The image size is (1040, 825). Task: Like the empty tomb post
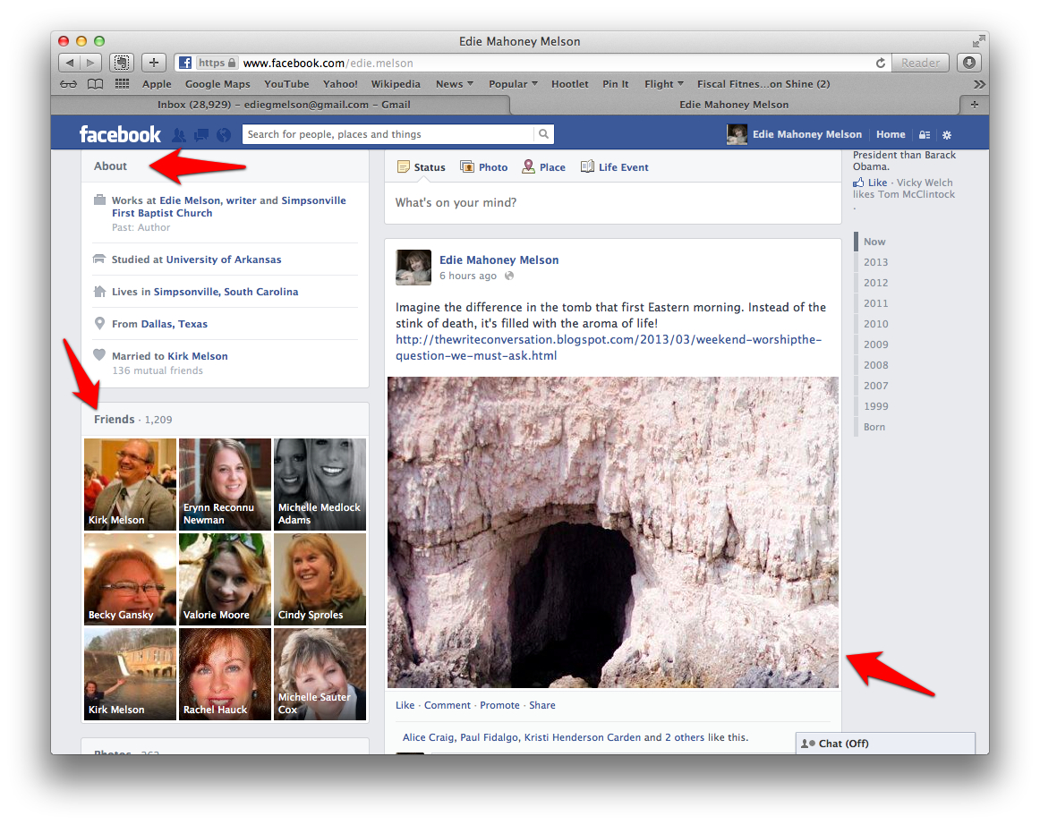click(x=405, y=705)
